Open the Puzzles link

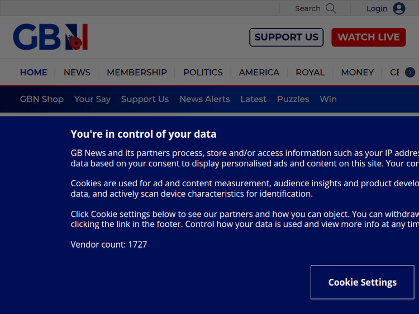tap(293, 99)
